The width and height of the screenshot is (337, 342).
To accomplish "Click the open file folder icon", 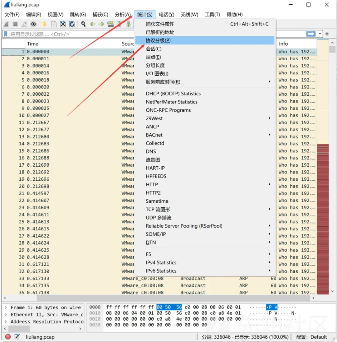I will 44,24.
